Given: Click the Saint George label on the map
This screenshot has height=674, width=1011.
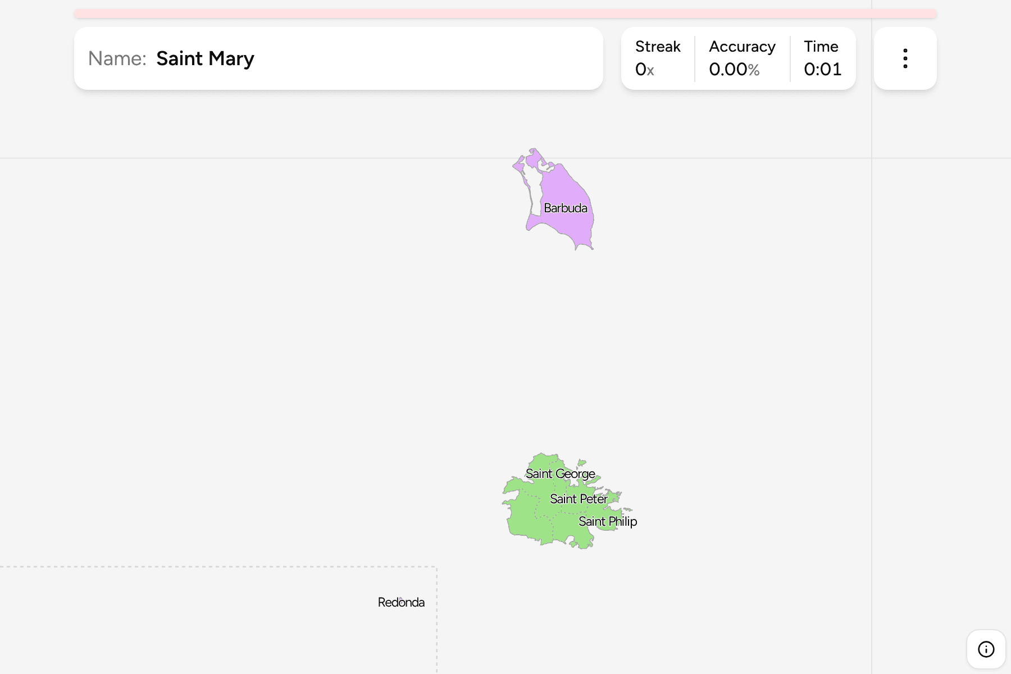Looking at the screenshot, I should (x=560, y=473).
